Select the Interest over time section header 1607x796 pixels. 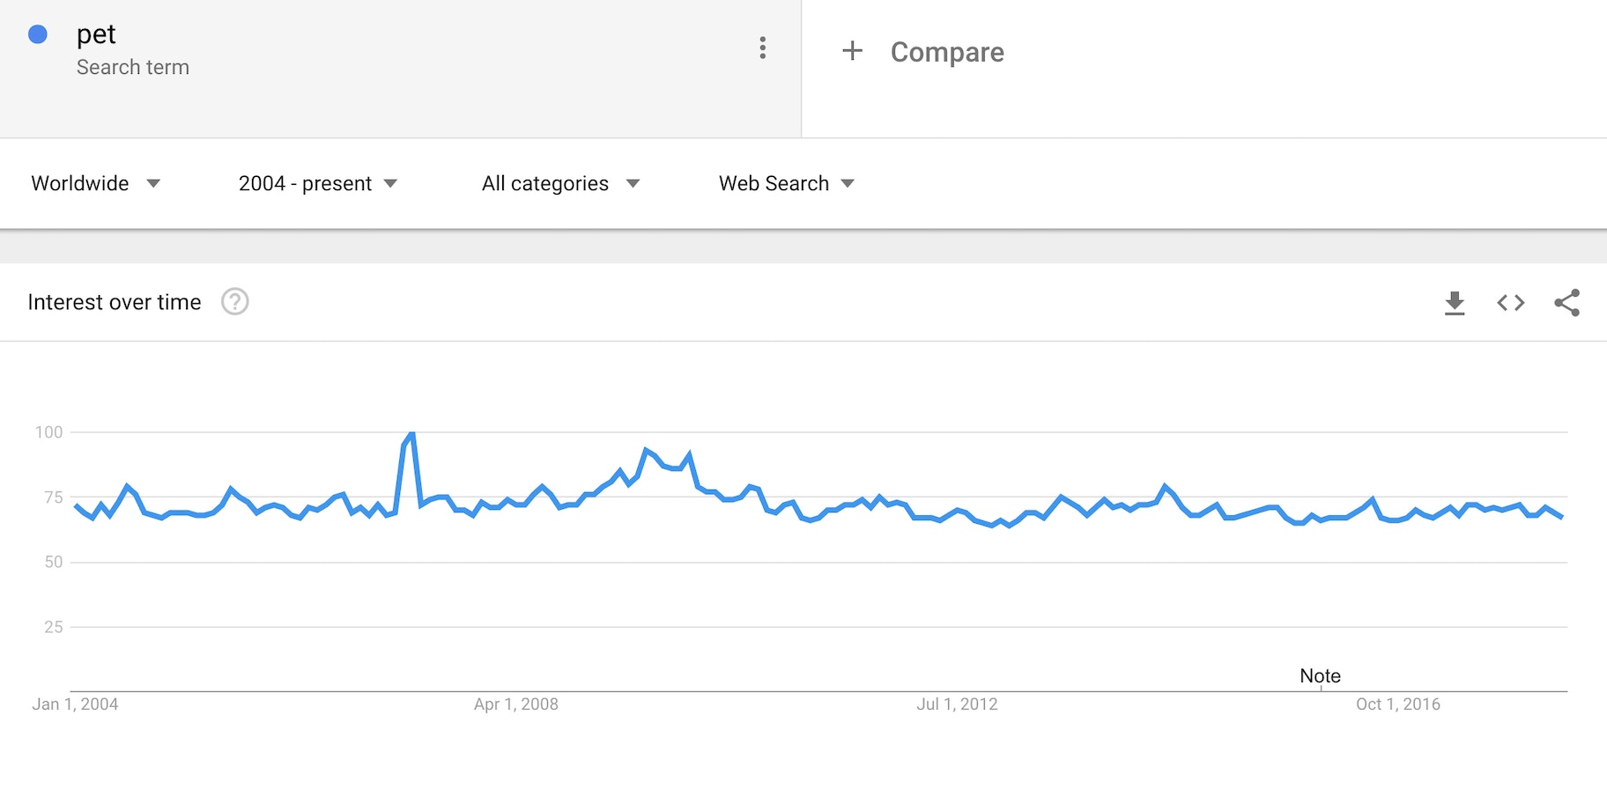pos(115,302)
